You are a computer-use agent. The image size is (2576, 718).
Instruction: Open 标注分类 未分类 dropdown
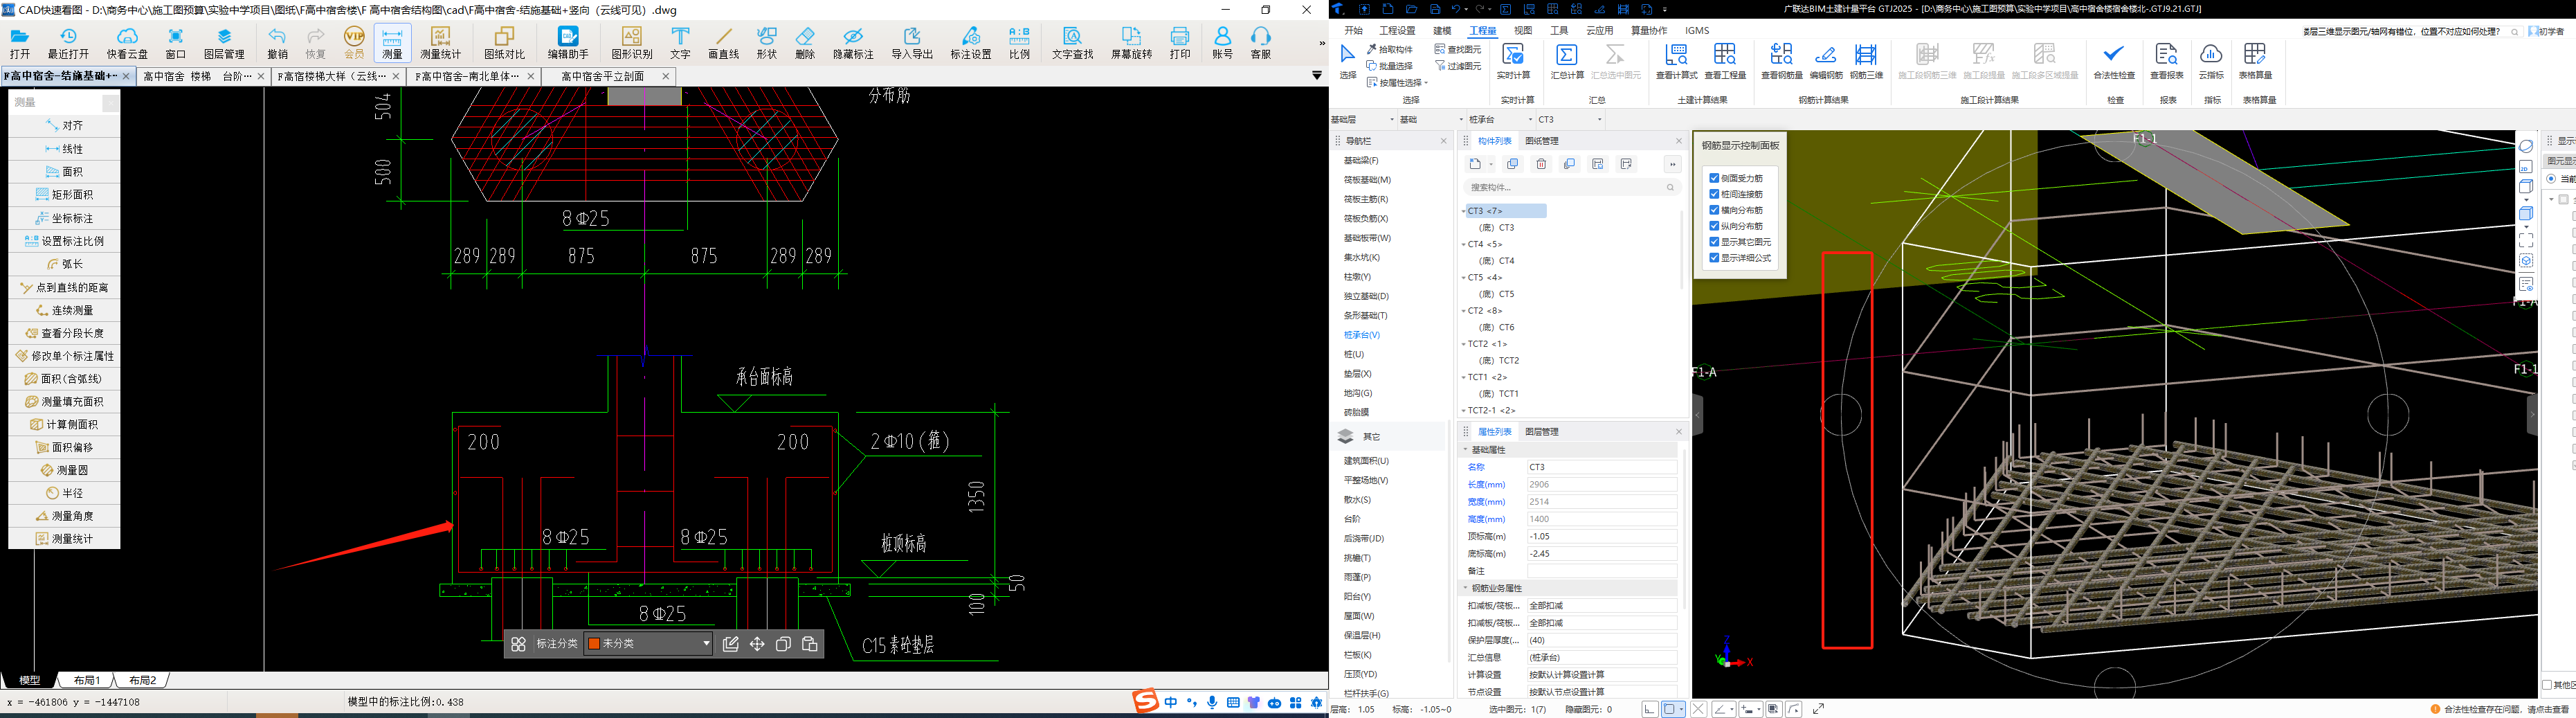pyautogui.click(x=648, y=644)
